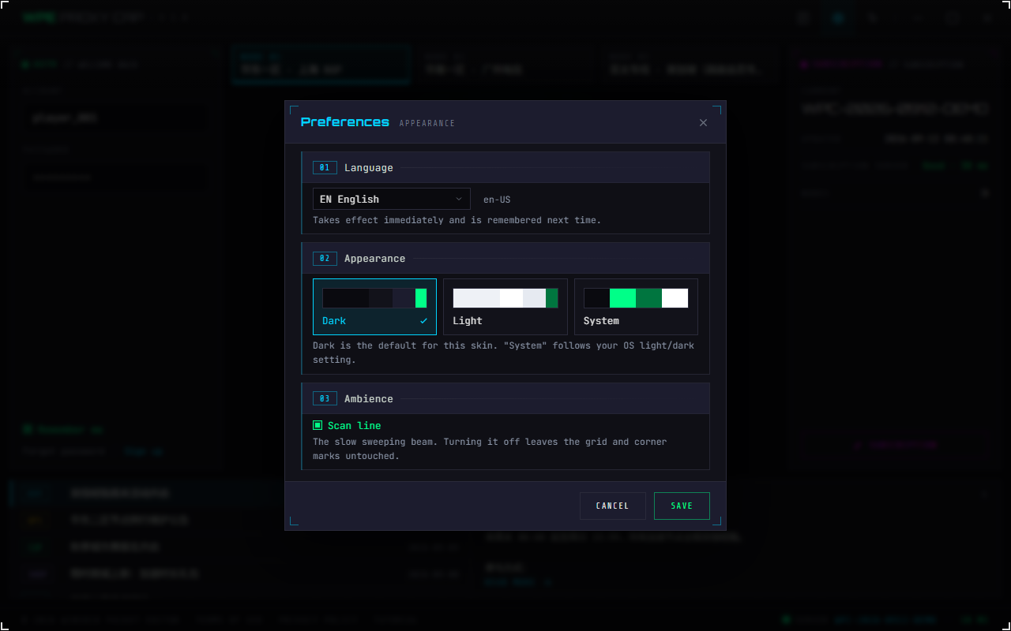Screen dimensions: 1011x631
Task: Click the 02 Appearance section header
Action: pos(505,258)
